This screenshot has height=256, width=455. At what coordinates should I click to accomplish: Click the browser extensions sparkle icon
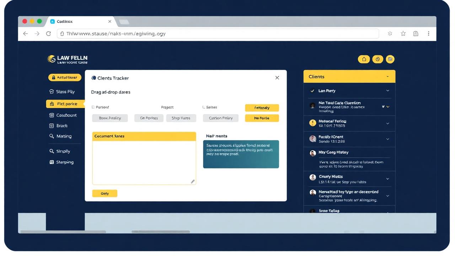[390, 33]
